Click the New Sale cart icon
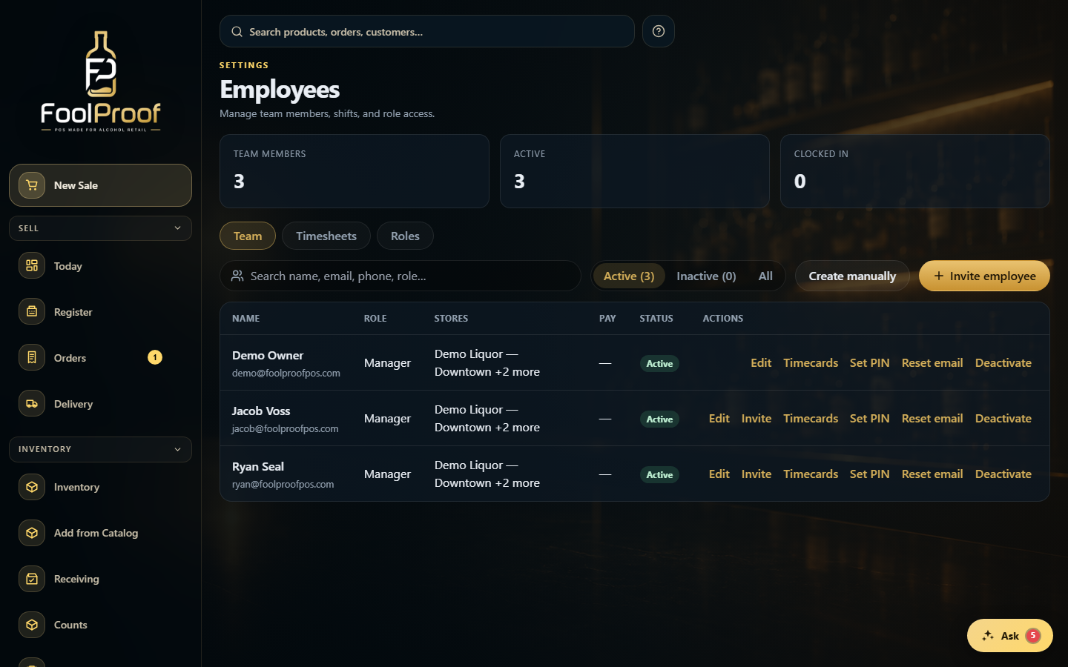The height and width of the screenshot is (667, 1068). tap(32, 185)
